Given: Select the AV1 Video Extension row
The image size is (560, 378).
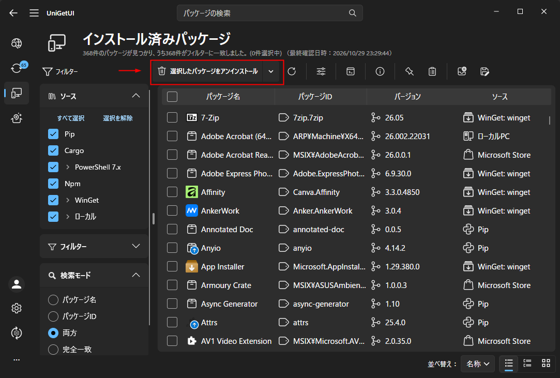Looking at the screenshot, I should click(x=355, y=341).
